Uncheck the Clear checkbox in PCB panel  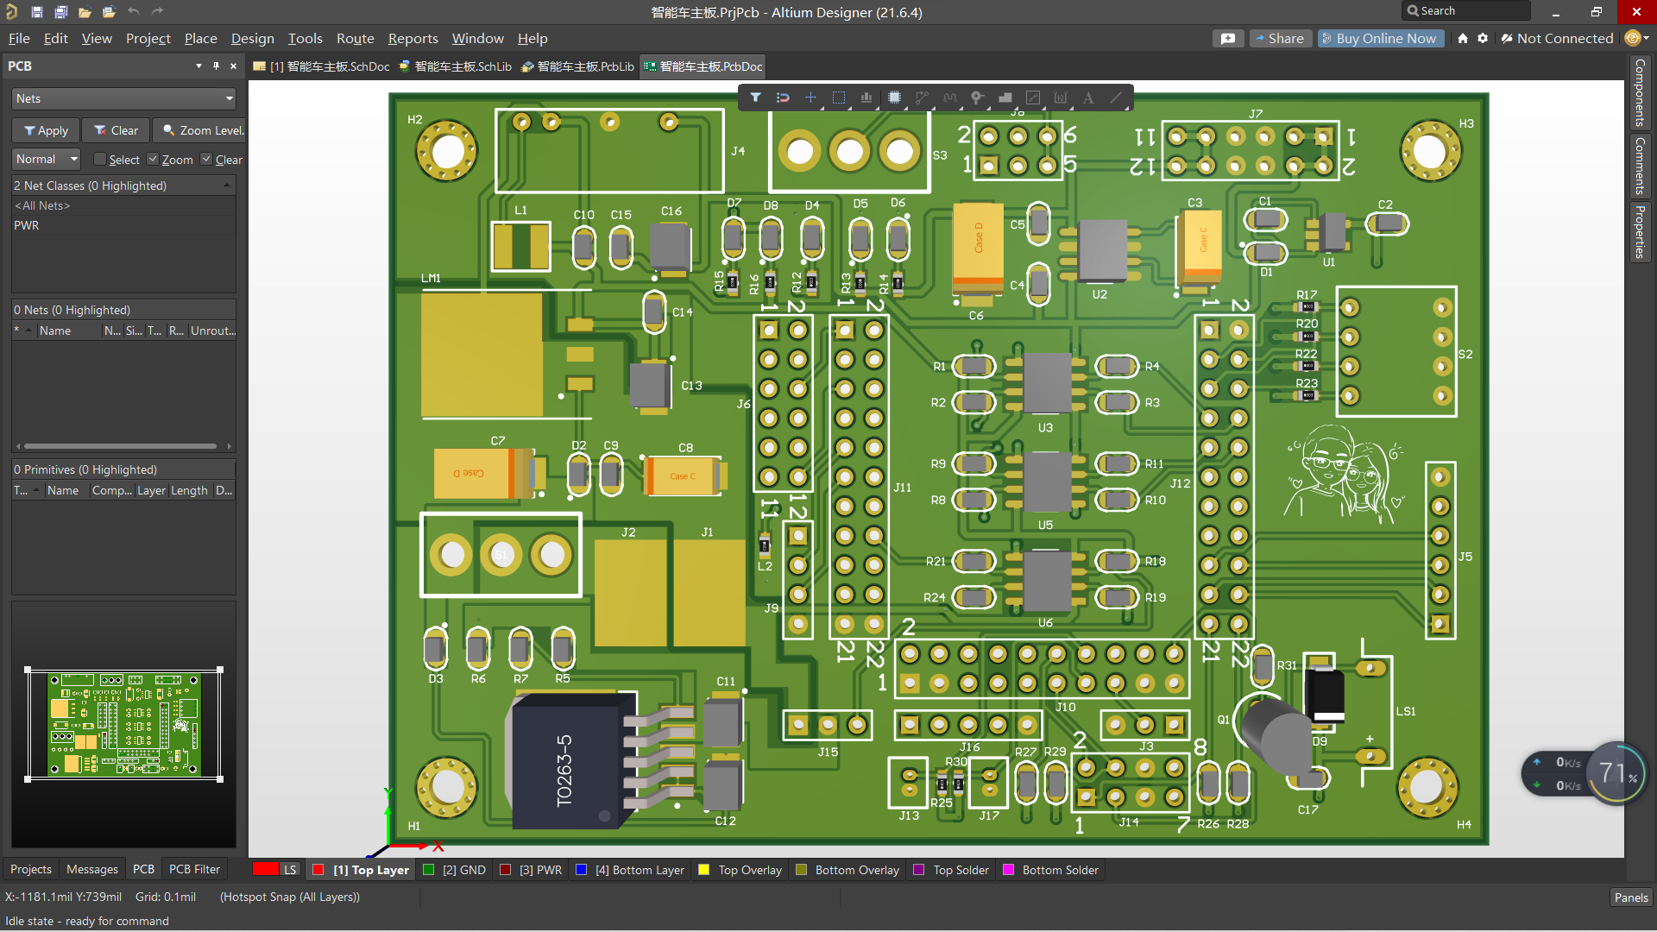click(x=206, y=159)
